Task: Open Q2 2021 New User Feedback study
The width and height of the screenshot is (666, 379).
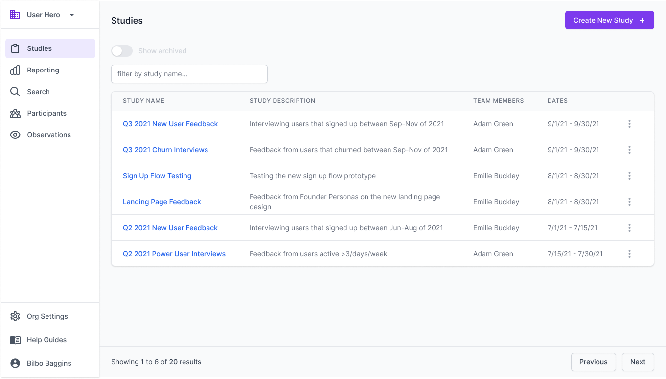Action: [170, 228]
